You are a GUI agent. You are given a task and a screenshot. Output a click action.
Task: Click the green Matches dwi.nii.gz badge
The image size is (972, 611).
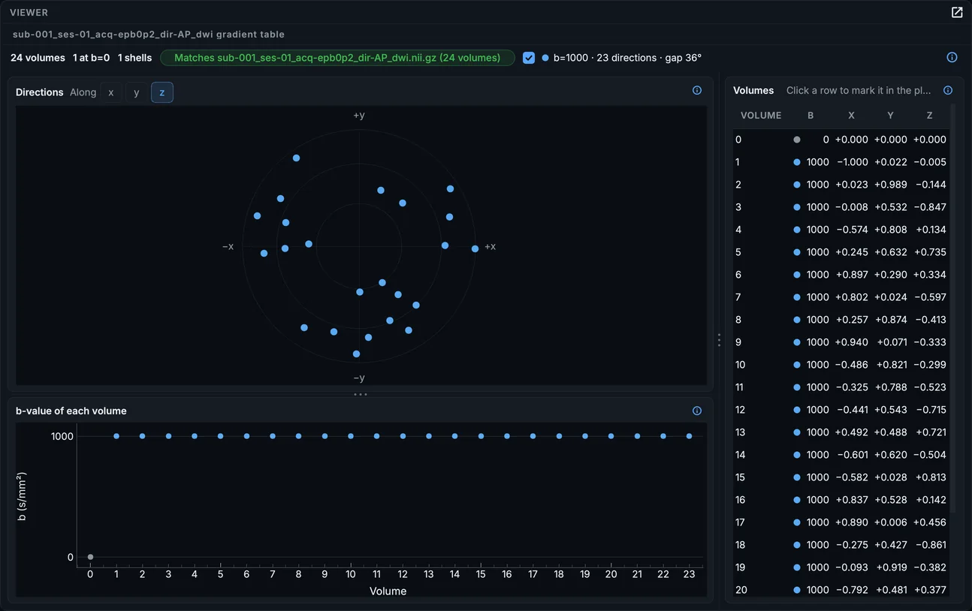pyautogui.click(x=337, y=58)
